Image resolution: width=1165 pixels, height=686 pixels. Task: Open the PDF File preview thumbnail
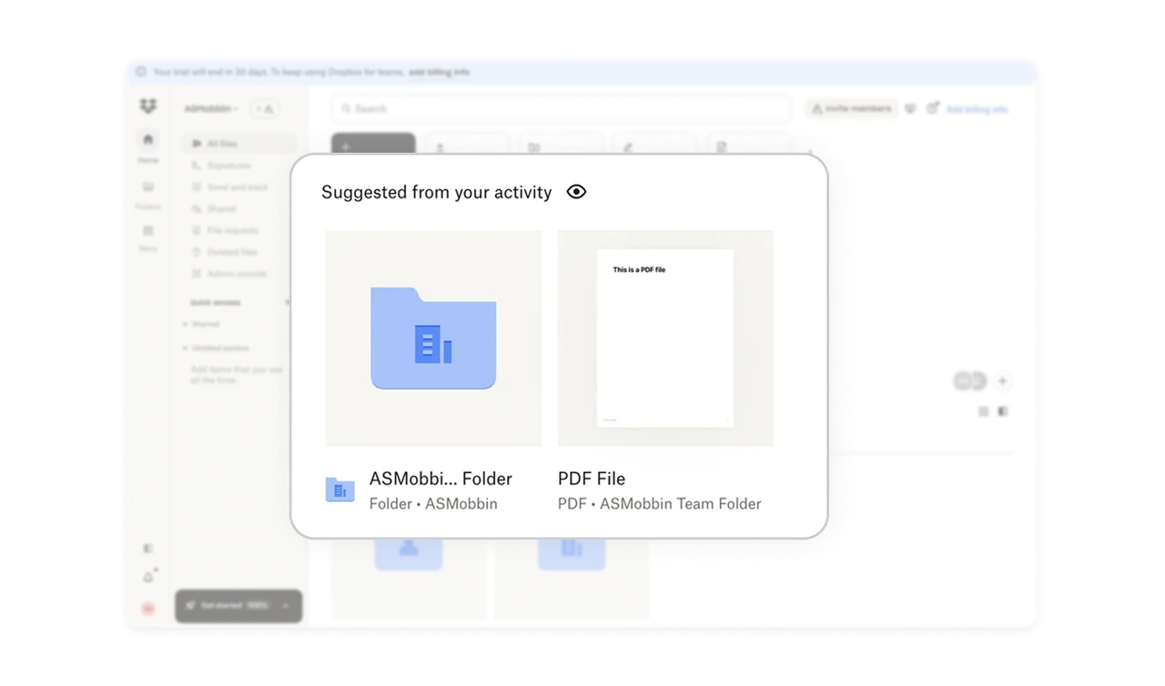point(665,338)
